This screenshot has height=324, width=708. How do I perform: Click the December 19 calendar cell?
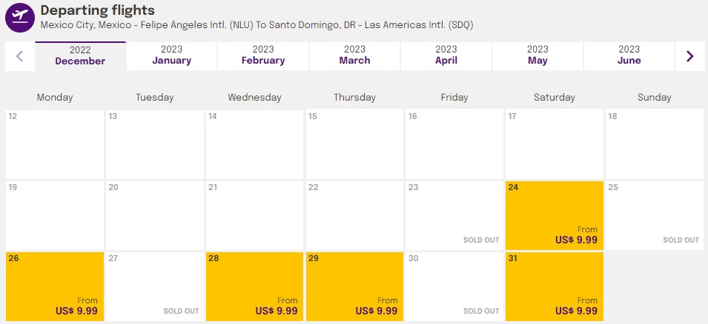click(x=55, y=215)
